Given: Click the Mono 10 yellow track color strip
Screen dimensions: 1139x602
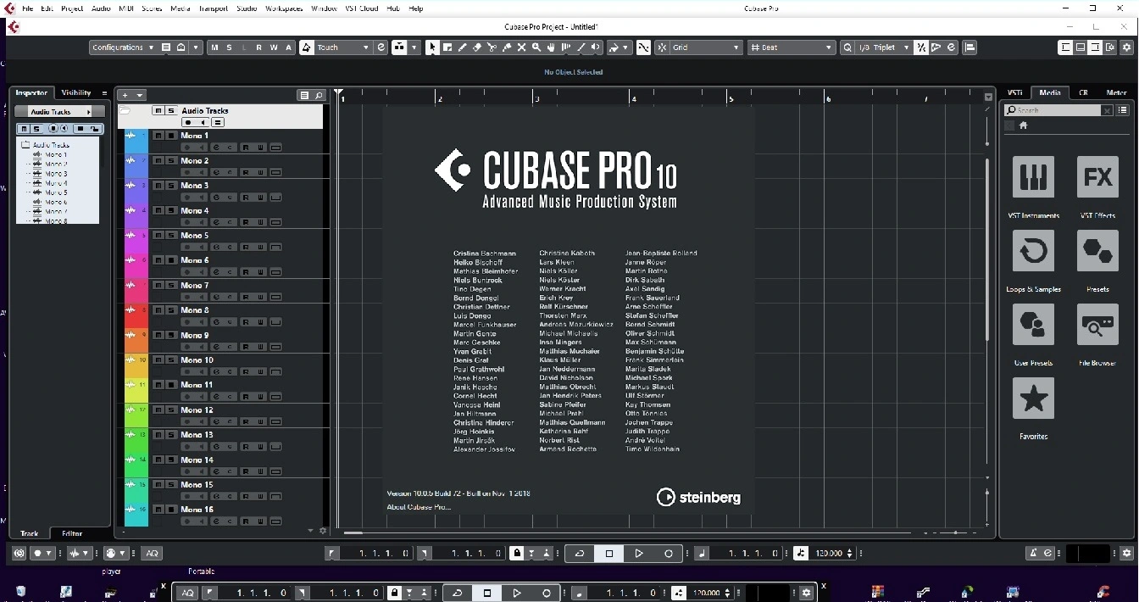Looking at the screenshot, I should tap(136, 366).
